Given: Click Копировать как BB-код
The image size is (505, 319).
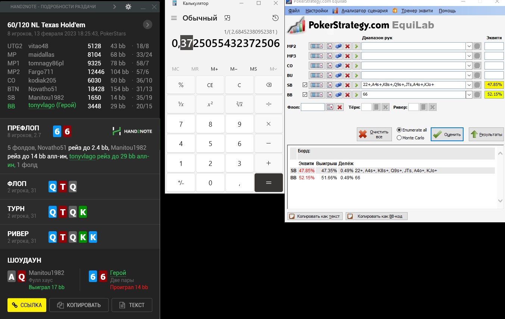Looking at the screenshot, I should pos(377,216).
